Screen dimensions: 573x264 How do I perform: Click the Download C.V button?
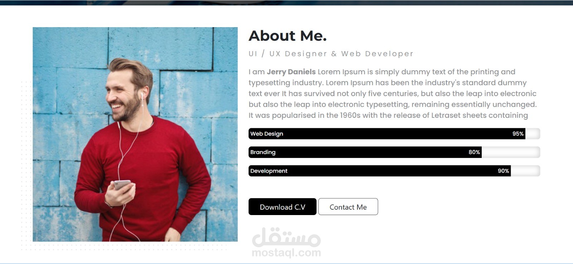283,207
